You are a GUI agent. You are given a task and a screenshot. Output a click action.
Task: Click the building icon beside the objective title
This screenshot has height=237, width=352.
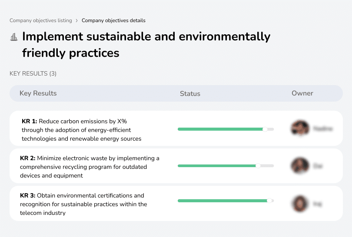(14, 37)
